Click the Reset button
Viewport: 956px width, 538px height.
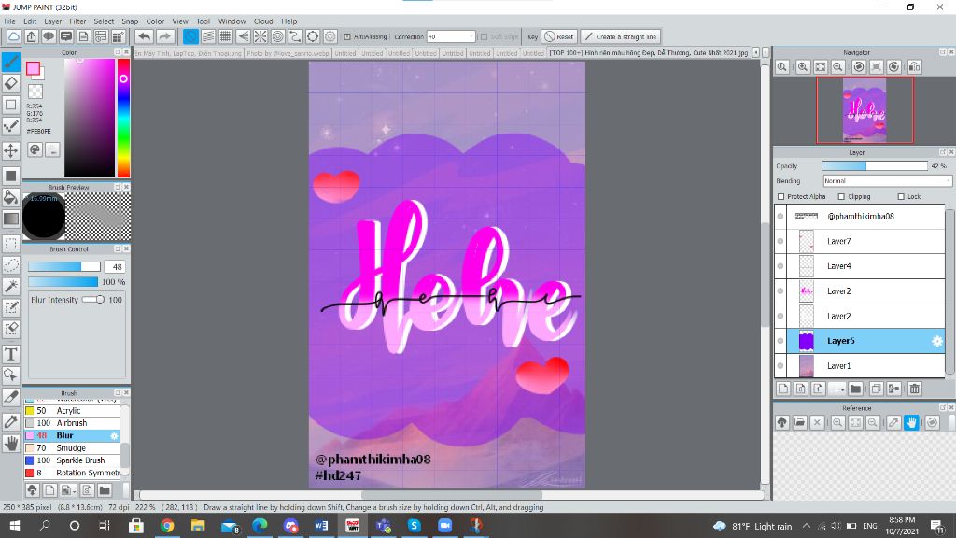coord(559,36)
